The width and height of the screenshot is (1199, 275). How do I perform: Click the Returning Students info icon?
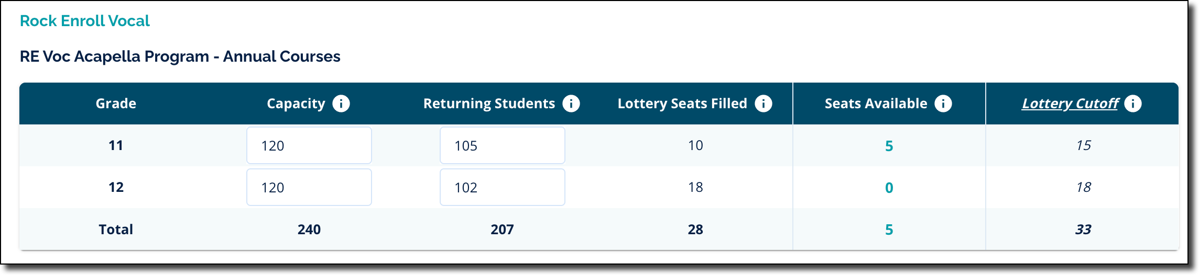tap(571, 104)
